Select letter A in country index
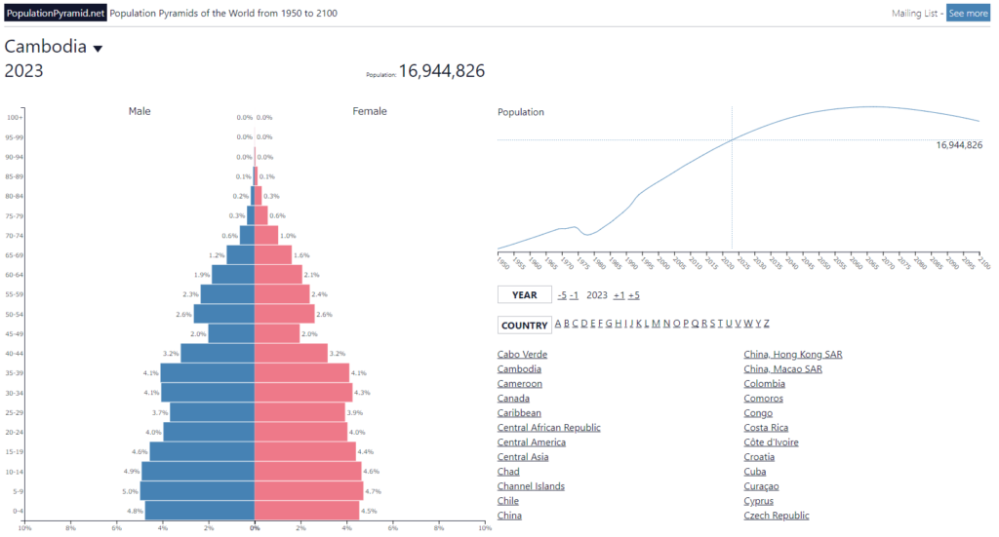999x537 pixels. click(558, 324)
